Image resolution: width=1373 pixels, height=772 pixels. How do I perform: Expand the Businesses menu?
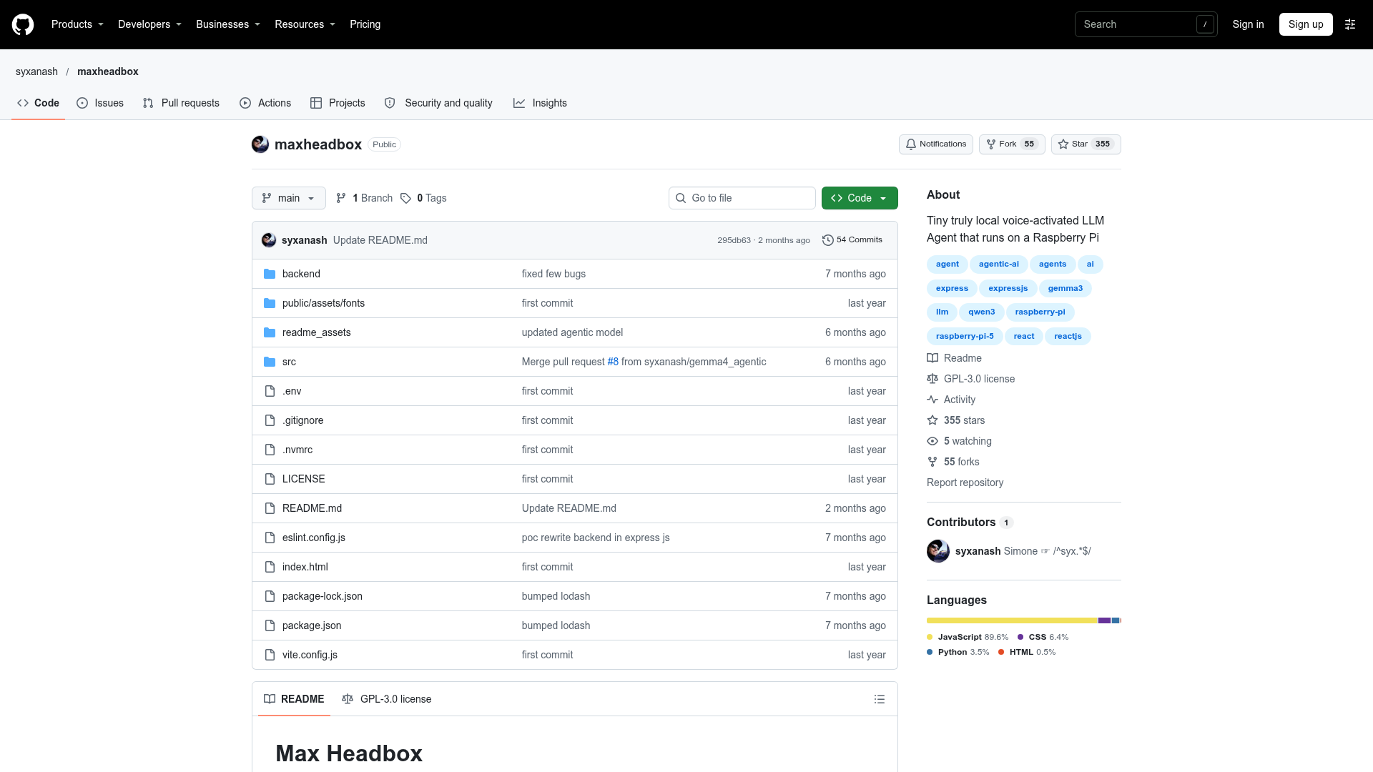coord(228,24)
